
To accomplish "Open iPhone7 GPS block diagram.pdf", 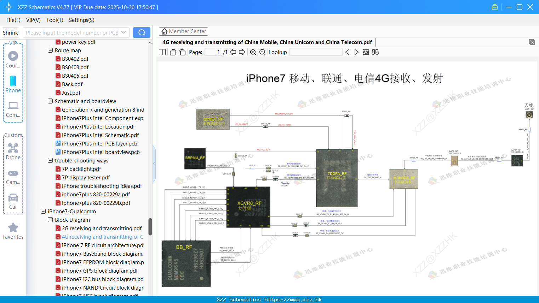I will [x=100, y=271].
